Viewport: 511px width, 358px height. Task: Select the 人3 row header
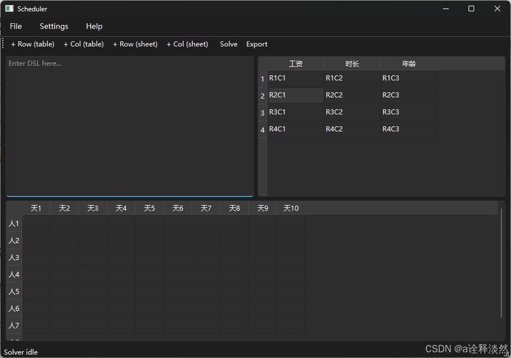point(14,257)
